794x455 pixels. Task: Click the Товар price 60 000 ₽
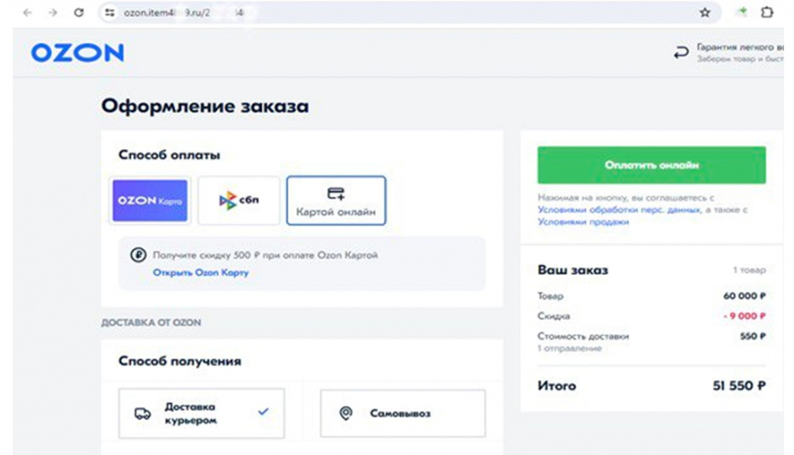click(x=744, y=295)
